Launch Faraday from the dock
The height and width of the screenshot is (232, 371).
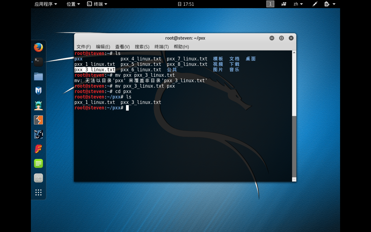[x=38, y=149]
